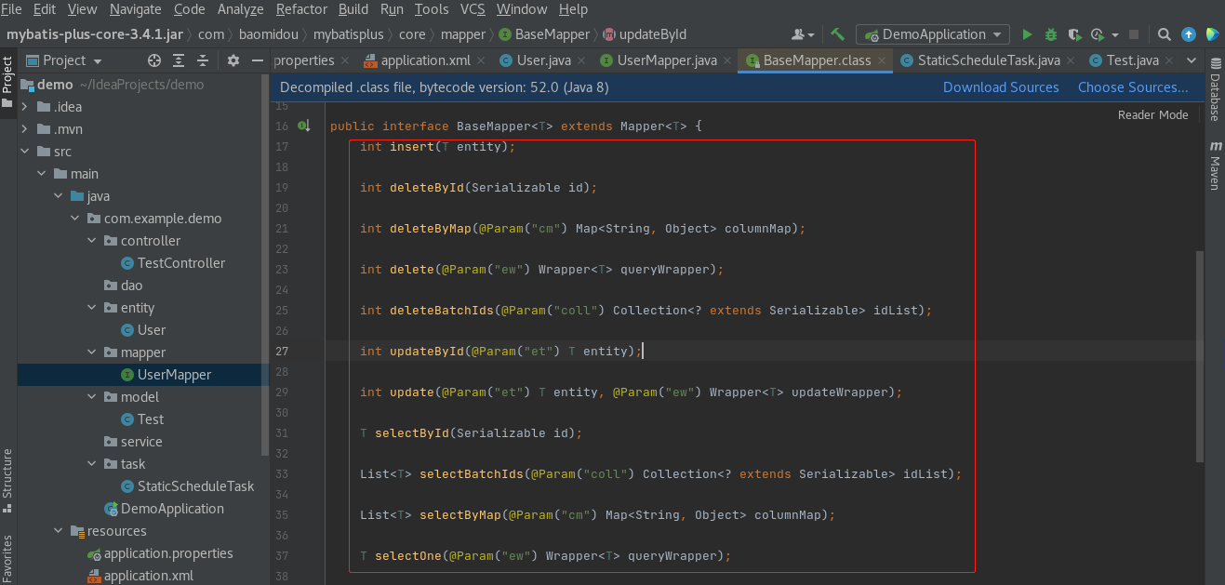Expand the .idea folder
The width and height of the screenshot is (1225, 585).
tap(25, 107)
